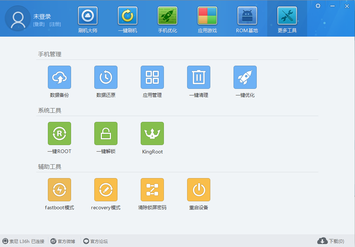Launch the 数据还原 data restore tool
The height and width of the screenshot is (247, 355).
pos(106,77)
